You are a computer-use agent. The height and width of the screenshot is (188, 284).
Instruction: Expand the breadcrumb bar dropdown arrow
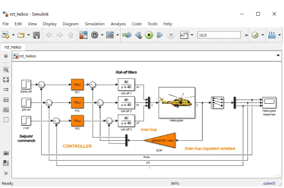tap(278, 56)
